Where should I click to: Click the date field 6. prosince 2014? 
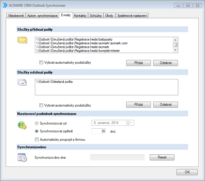(113, 123)
